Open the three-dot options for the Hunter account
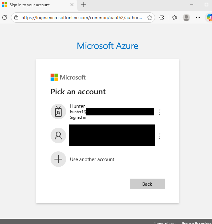 159,112
